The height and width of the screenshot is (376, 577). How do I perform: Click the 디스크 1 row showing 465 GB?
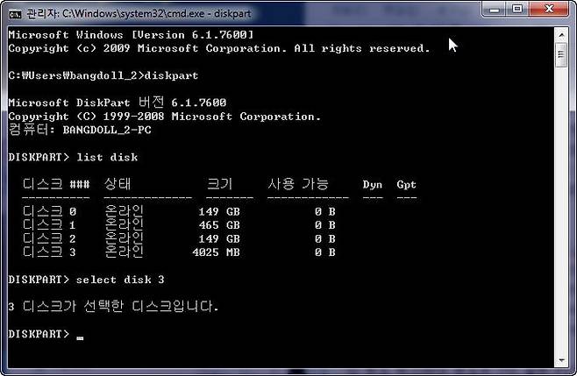(175, 225)
